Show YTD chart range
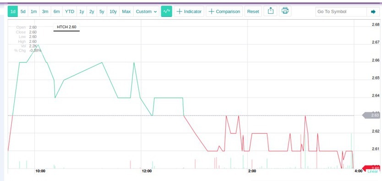 point(70,11)
